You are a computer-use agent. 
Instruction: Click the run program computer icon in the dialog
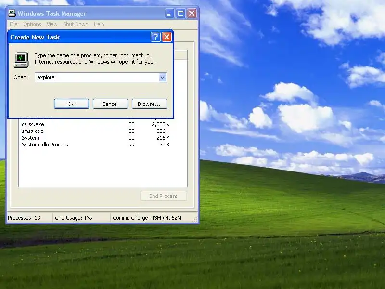coord(22,60)
